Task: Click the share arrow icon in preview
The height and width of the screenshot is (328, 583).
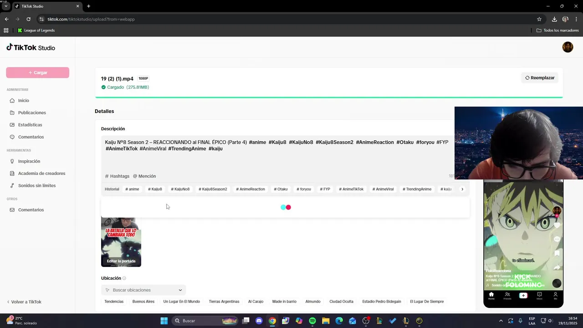Action: click(x=557, y=268)
